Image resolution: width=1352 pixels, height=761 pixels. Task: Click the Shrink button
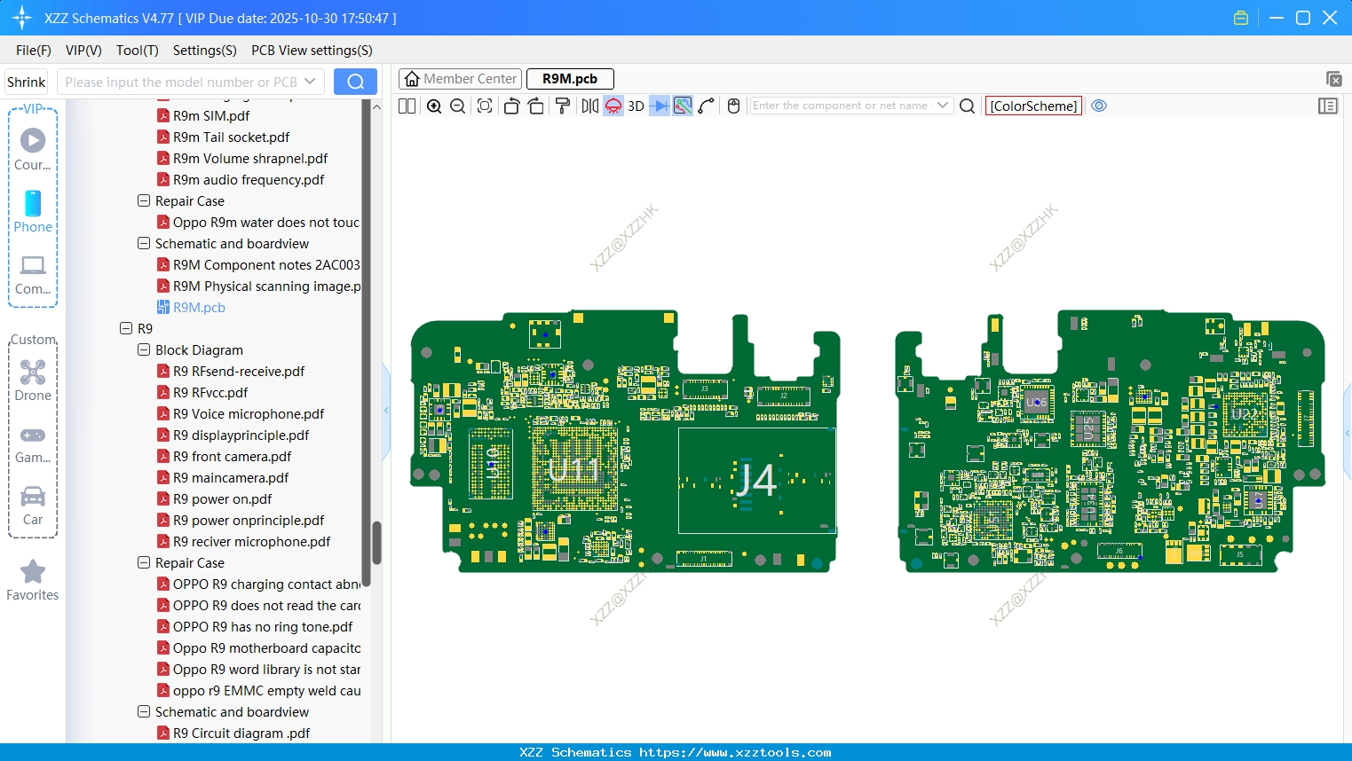pos(27,82)
